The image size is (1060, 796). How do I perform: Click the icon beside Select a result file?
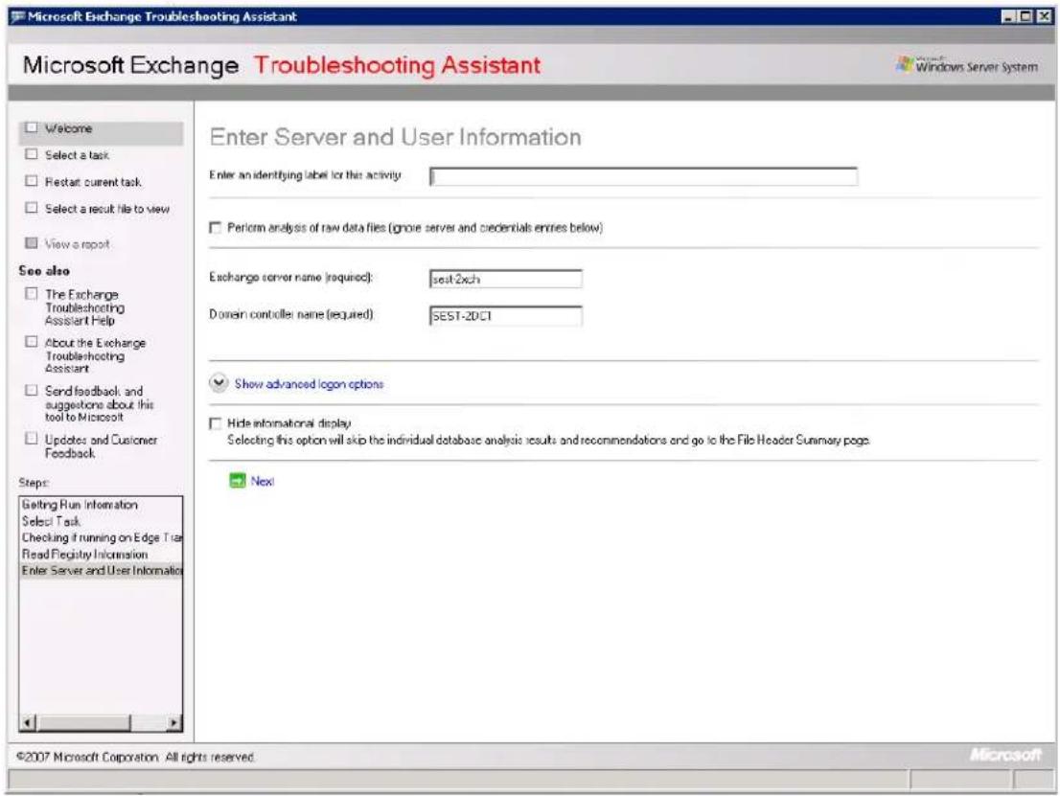coord(31,208)
